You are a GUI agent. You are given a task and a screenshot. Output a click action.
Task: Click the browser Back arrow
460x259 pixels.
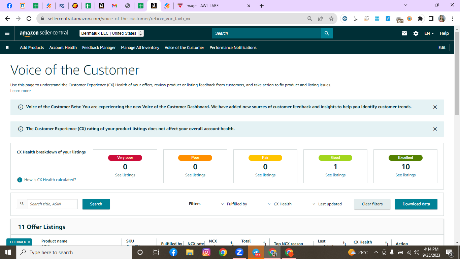coord(7,19)
